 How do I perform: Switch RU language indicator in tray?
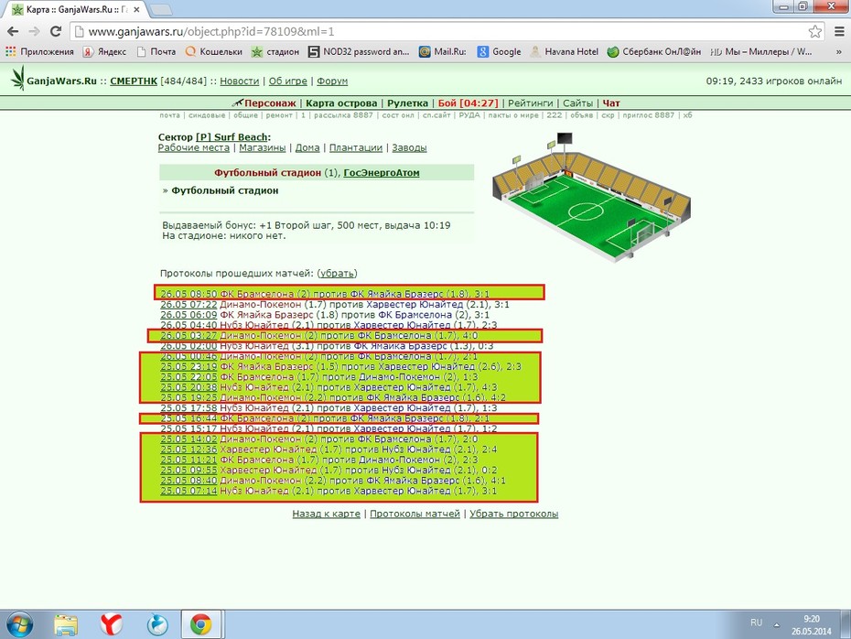click(757, 623)
